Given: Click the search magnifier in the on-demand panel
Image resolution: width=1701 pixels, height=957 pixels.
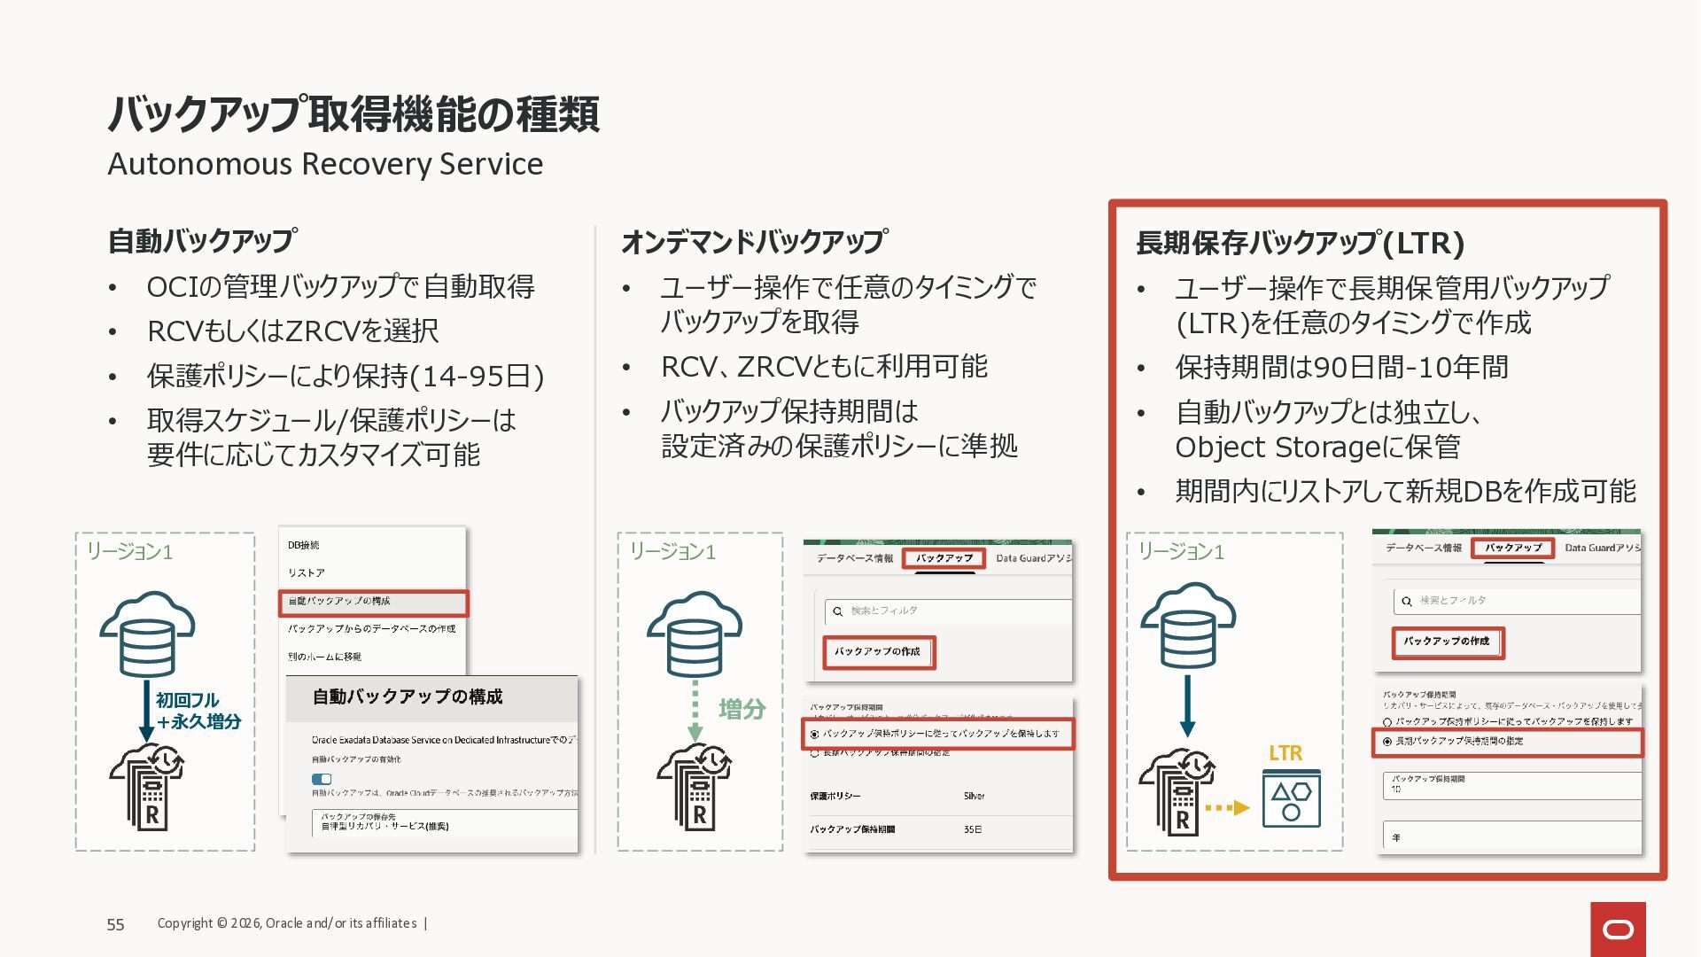Looking at the screenshot, I should pyautogui.click(x=837, y=611).
